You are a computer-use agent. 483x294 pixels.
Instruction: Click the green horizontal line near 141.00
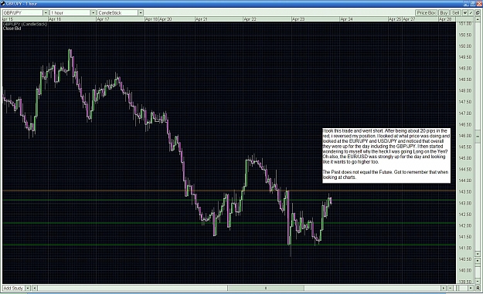coord(229,245)
